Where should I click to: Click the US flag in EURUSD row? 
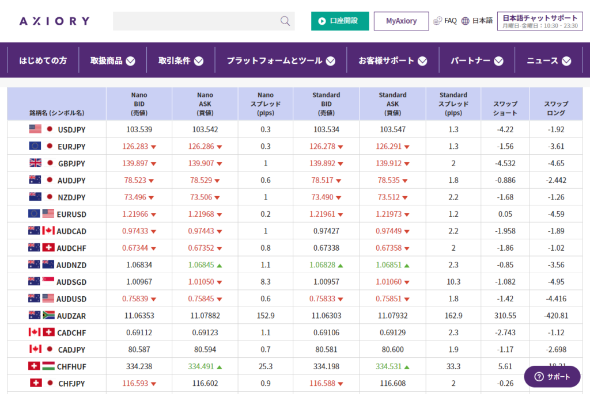pos(48,214)
